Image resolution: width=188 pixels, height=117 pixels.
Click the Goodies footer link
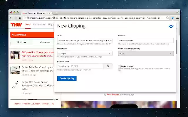click(26, 104)
